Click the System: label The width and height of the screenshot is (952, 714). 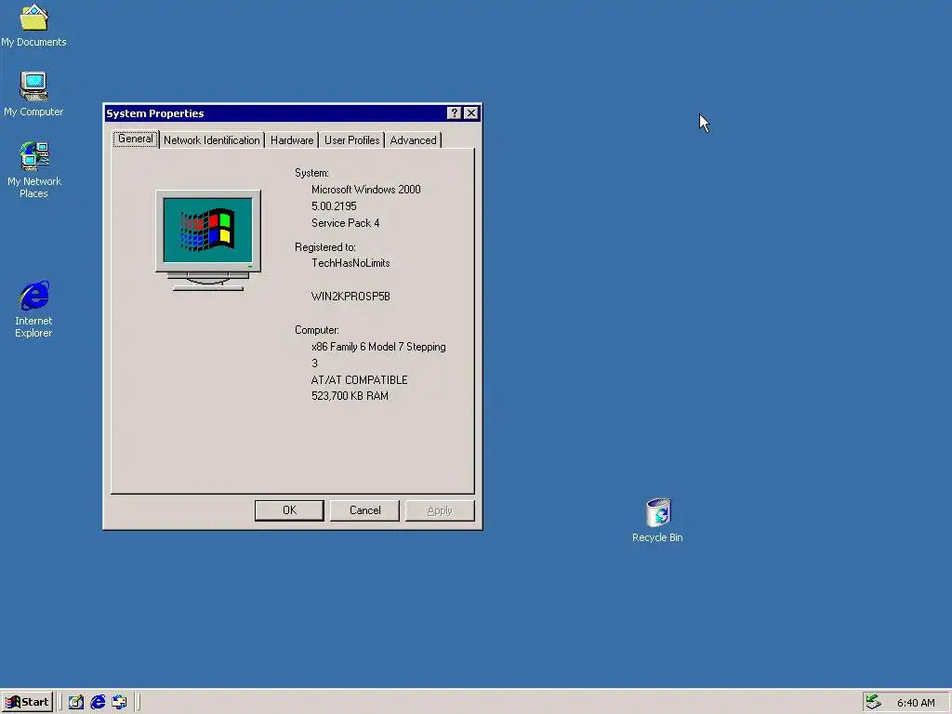[311, 173]
